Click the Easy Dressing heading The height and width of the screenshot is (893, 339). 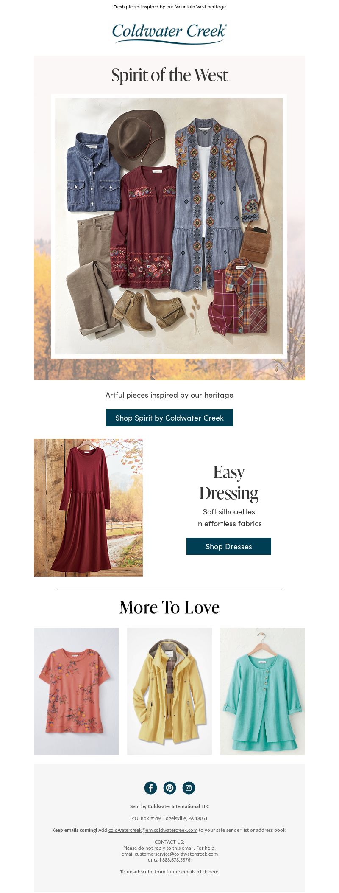click(229, 482)
